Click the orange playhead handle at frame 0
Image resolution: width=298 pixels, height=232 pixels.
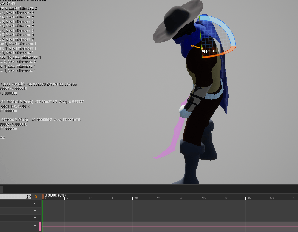tap(43, 196)
